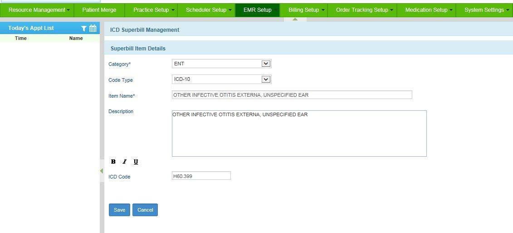Expand the Billing Setup menu
Screen dimensions: 513x233
(306, 10)
